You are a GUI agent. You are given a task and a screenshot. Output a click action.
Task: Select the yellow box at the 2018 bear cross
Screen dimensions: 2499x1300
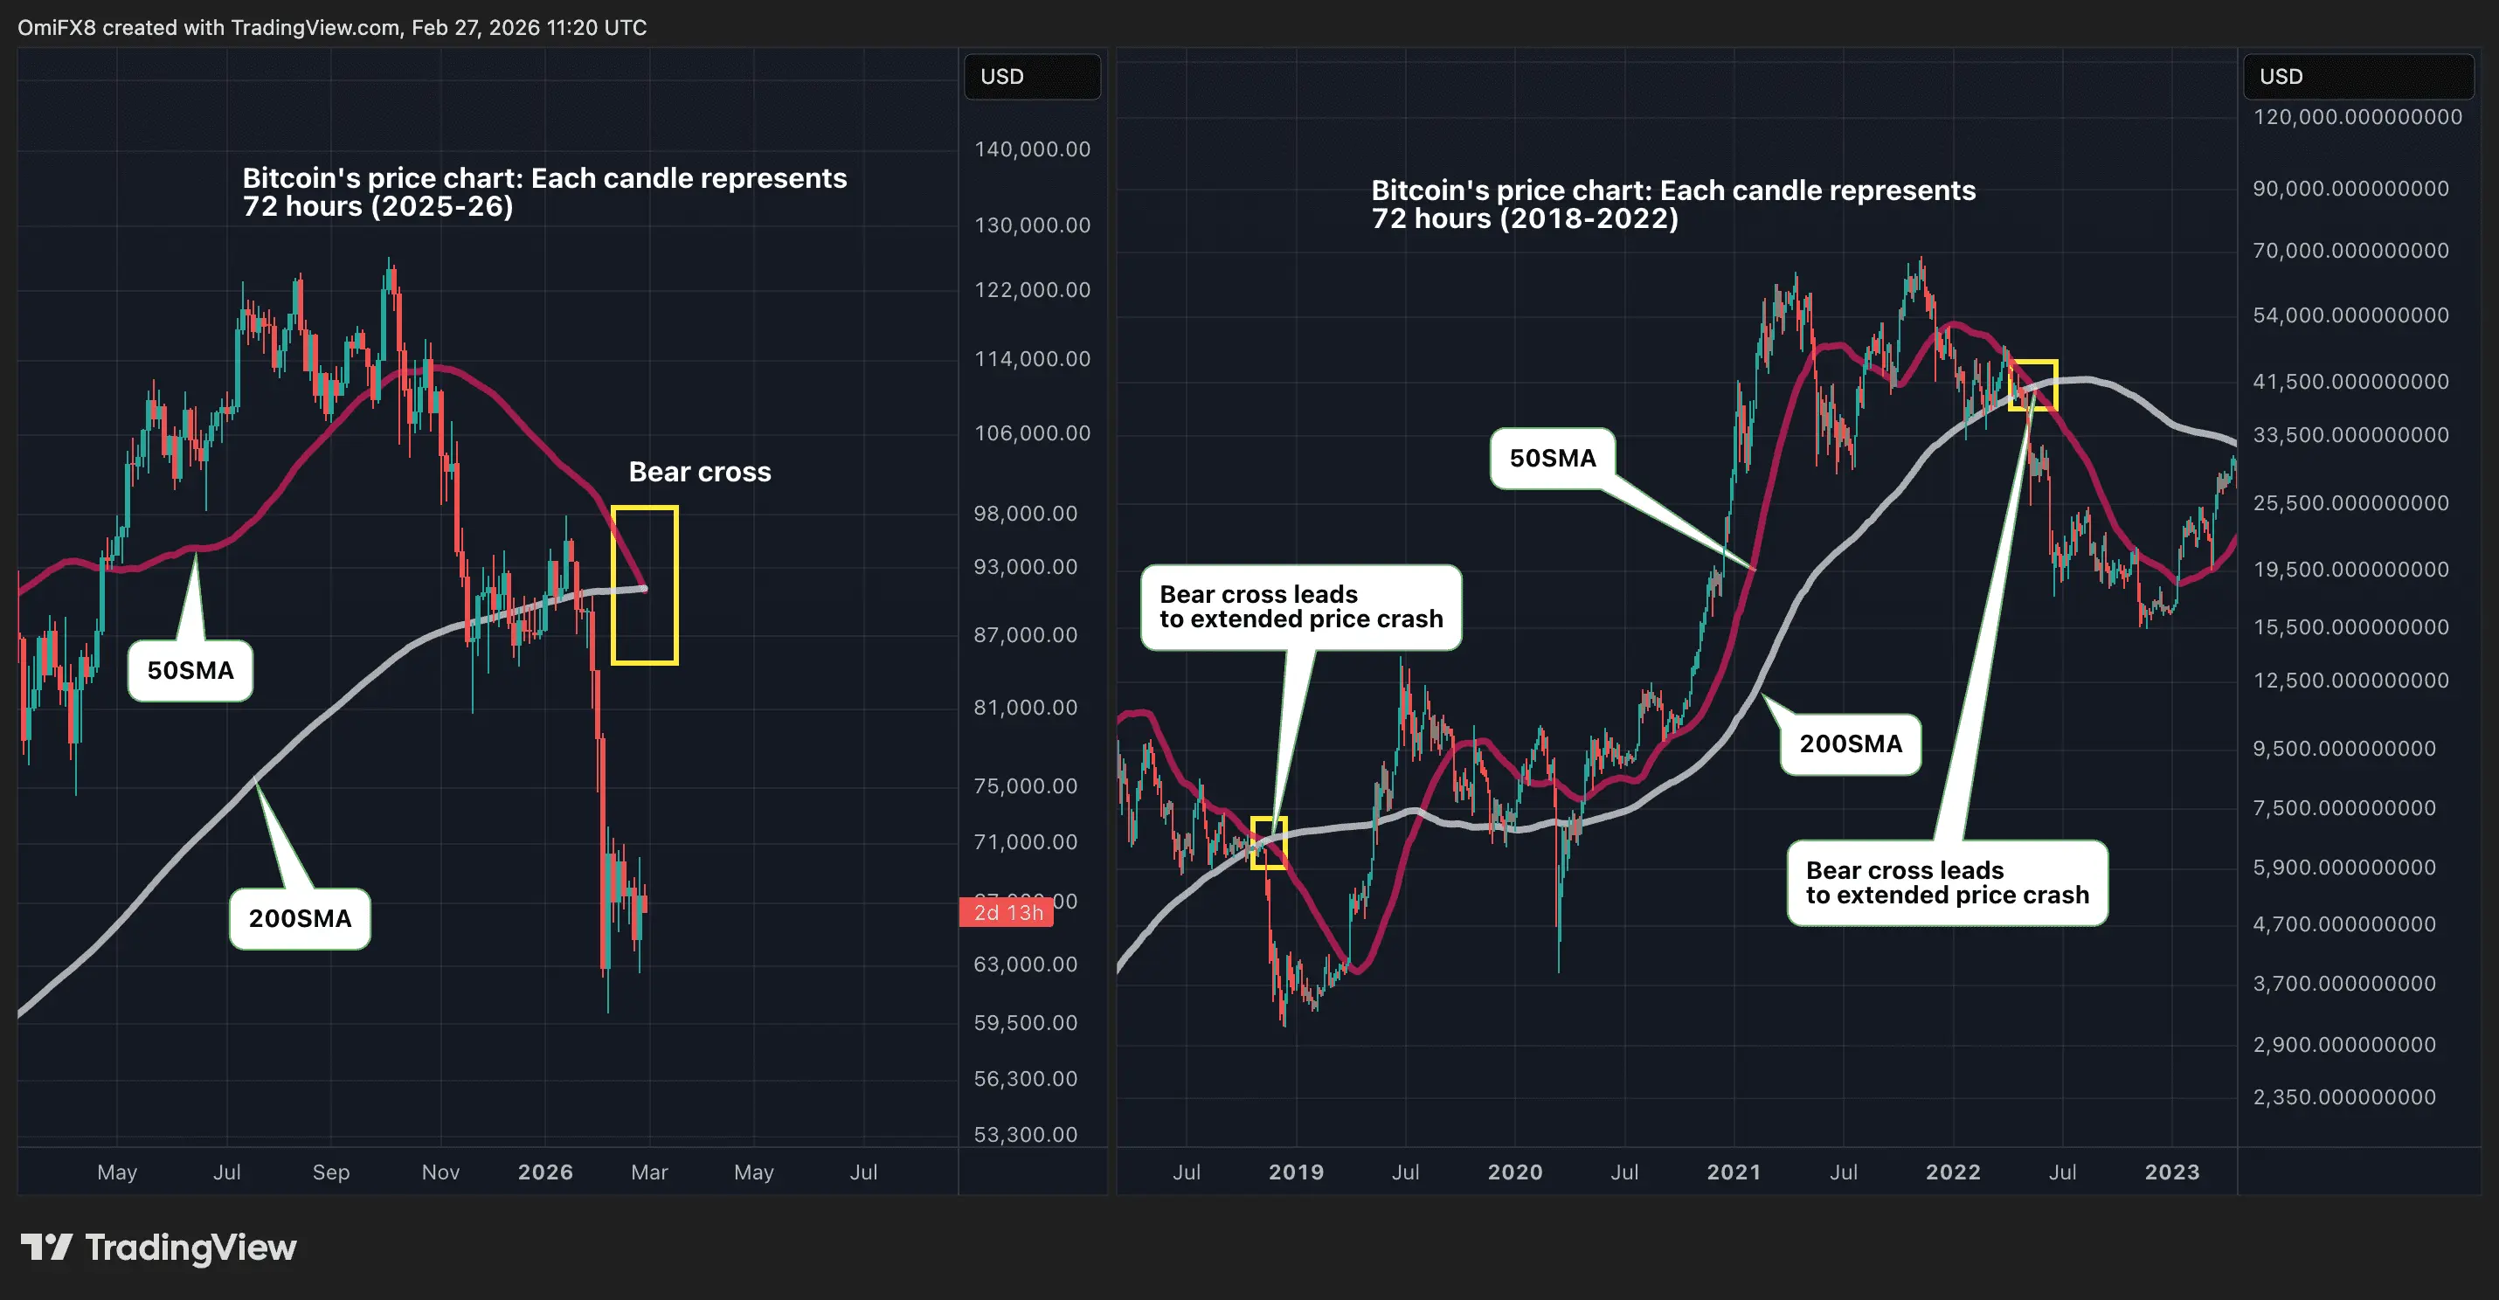pos(1269,842)
